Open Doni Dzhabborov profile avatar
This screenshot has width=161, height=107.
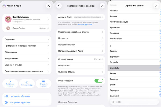[8, 19]
